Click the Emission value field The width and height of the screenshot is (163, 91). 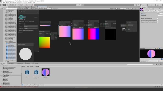[160, 14]
